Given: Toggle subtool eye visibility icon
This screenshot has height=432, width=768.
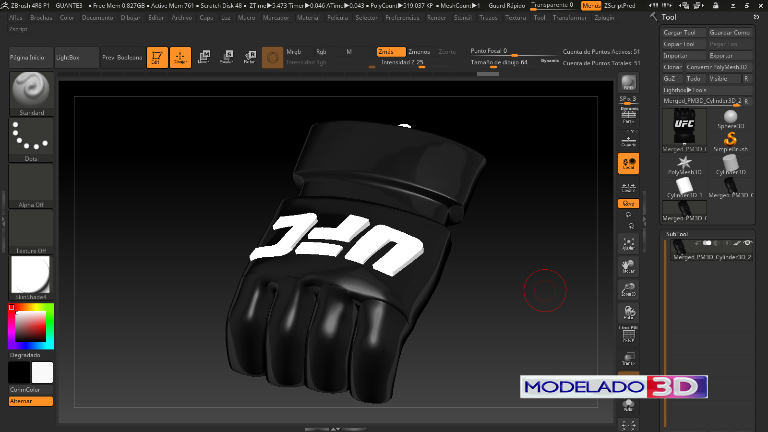Looking at the screenshot, I should point(747,243).
